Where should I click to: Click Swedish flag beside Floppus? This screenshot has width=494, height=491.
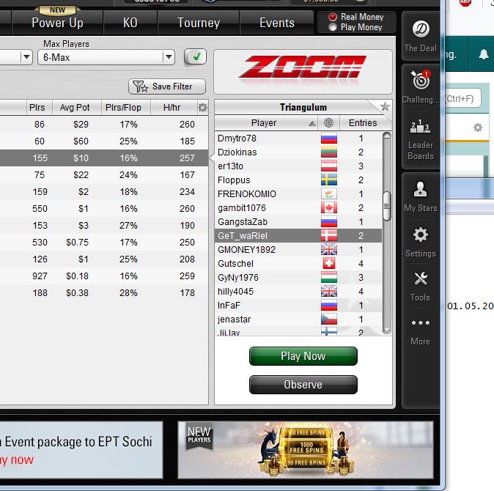[x=329, y=180]
